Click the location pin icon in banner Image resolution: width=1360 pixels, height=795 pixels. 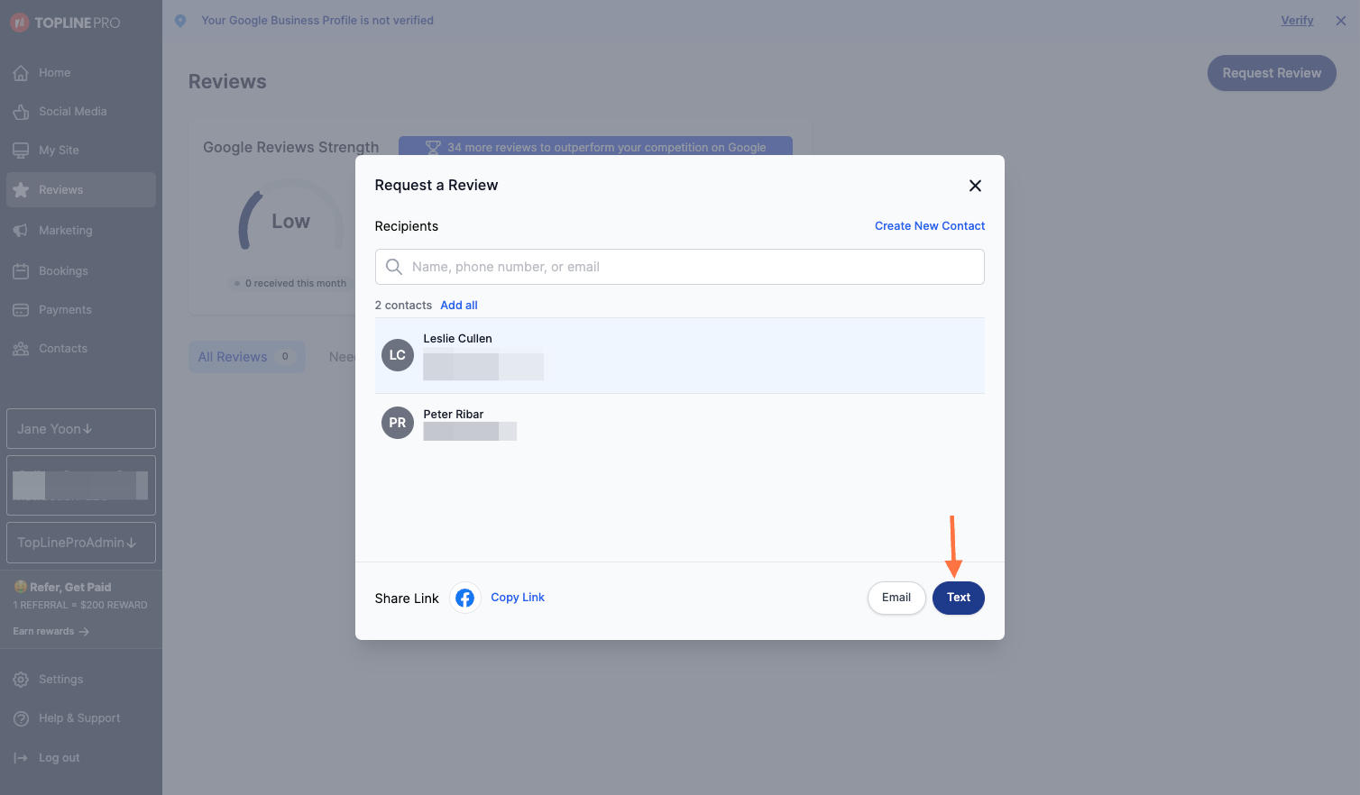[x=180, y=21]
